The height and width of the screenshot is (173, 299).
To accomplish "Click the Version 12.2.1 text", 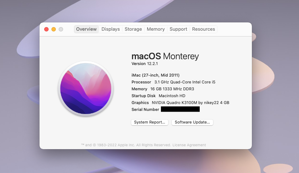I will [145, 64].
